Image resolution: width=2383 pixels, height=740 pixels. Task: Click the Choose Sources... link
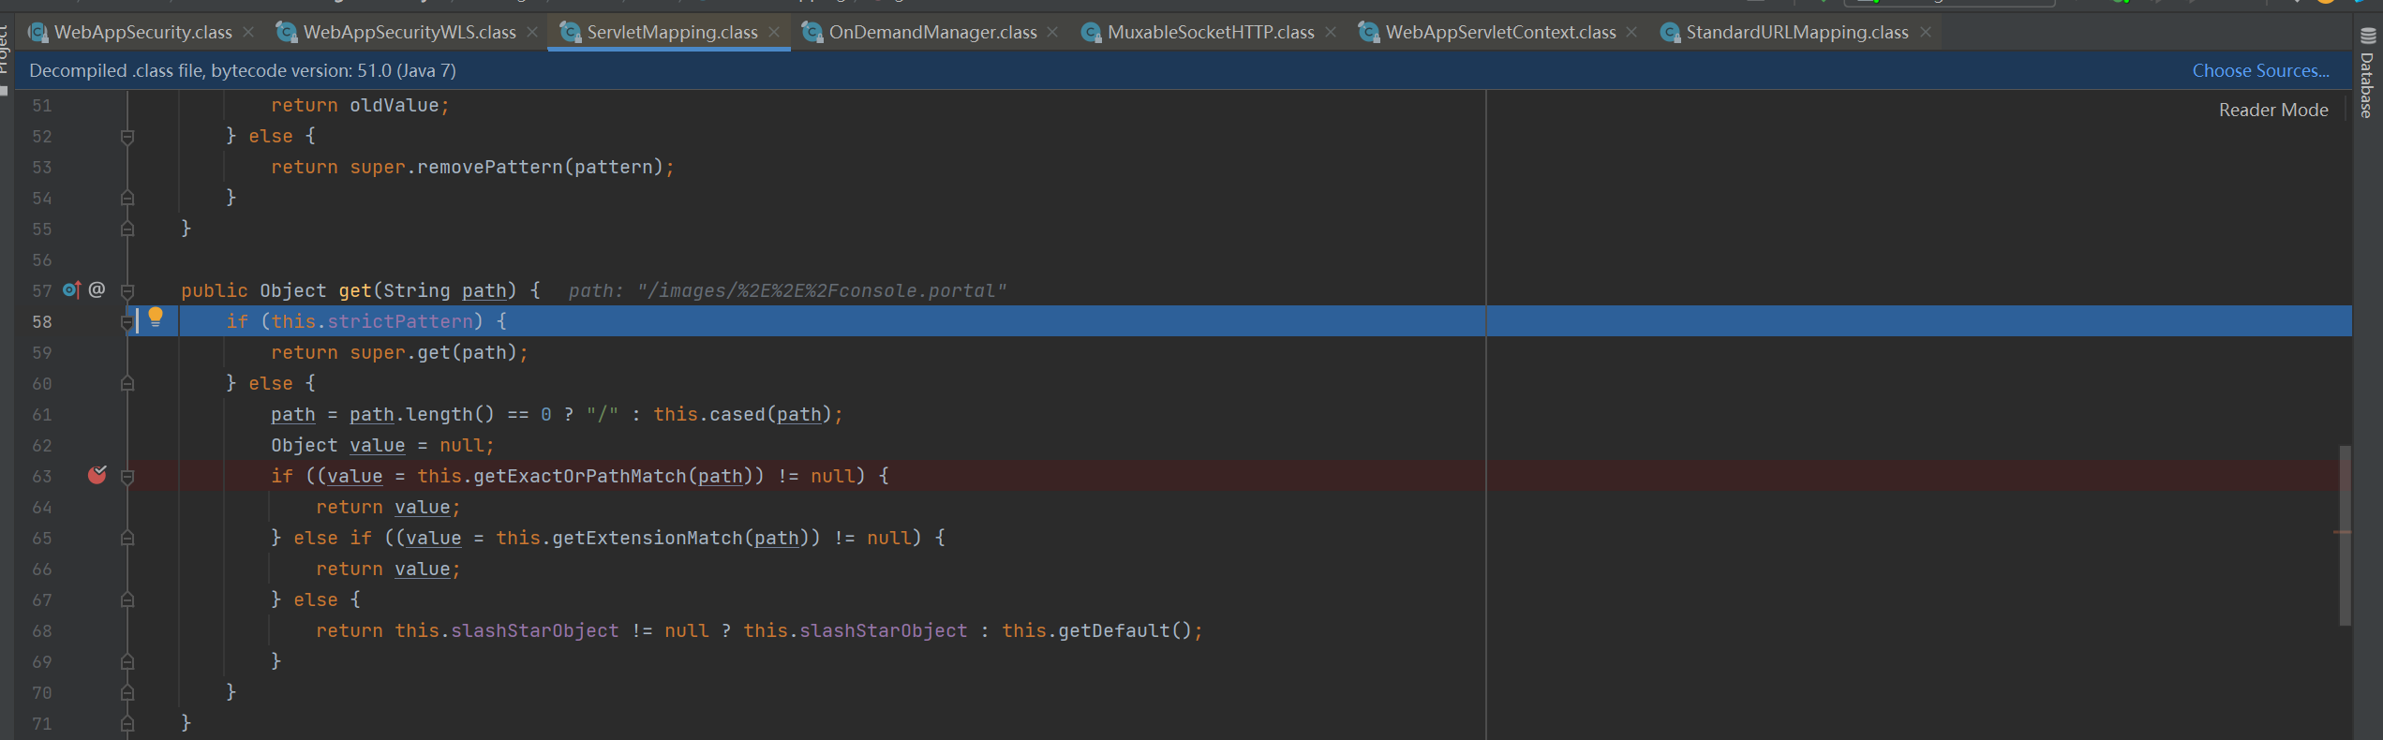(2260, 70)
